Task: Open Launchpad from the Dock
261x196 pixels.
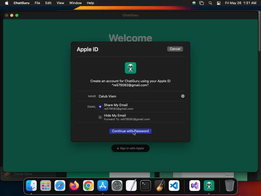Action: pos(46,185)
